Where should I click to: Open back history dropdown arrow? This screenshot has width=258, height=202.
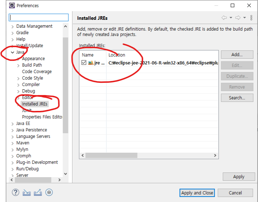pyautogui.click(x=231, y=18)
